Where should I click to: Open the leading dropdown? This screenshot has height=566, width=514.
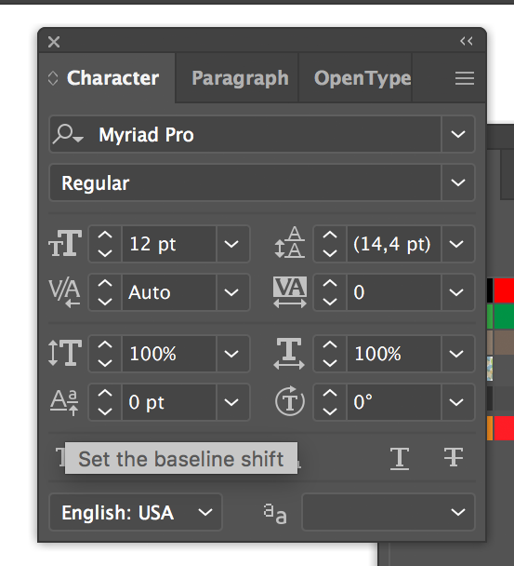pyautogui.click(x=457, y=244)
